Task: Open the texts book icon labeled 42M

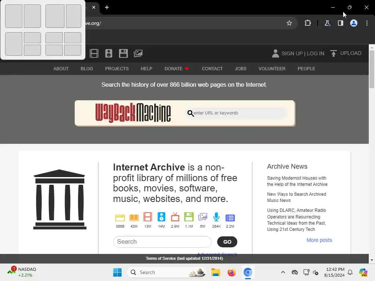Action: click(x=134, y=218)
